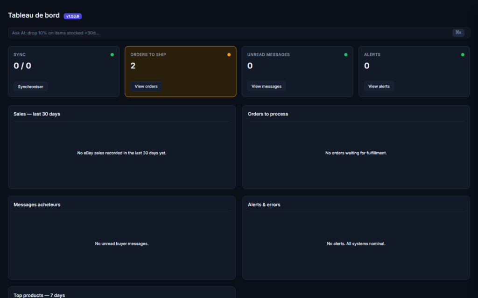Click 'Sales — last 30 days' panel title
This screenshot has width=478, height=298.
click(37, 114)
